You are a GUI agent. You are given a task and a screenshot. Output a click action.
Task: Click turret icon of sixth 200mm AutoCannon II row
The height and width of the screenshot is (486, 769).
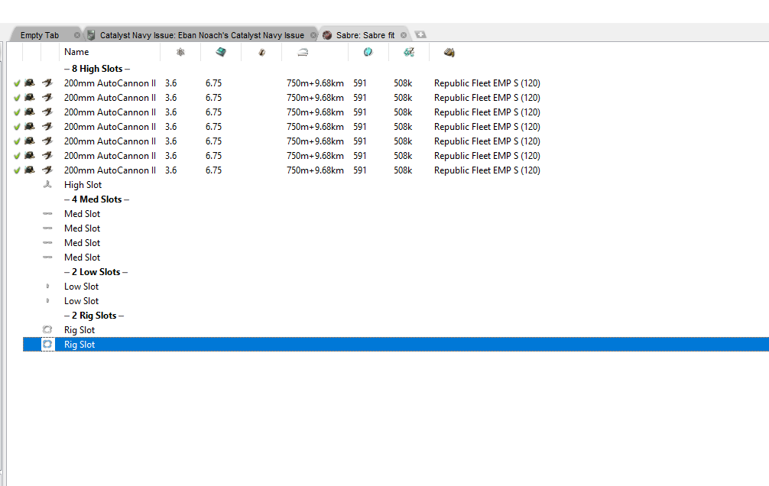(47, 155)
